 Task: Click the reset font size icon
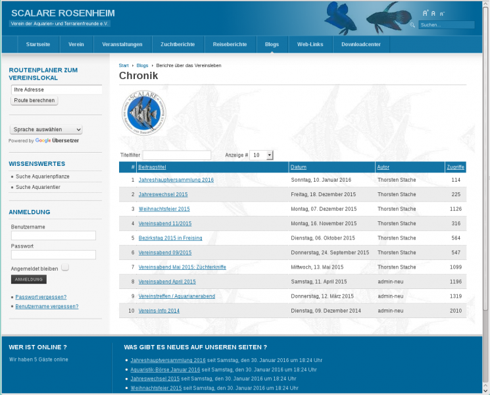433,13
